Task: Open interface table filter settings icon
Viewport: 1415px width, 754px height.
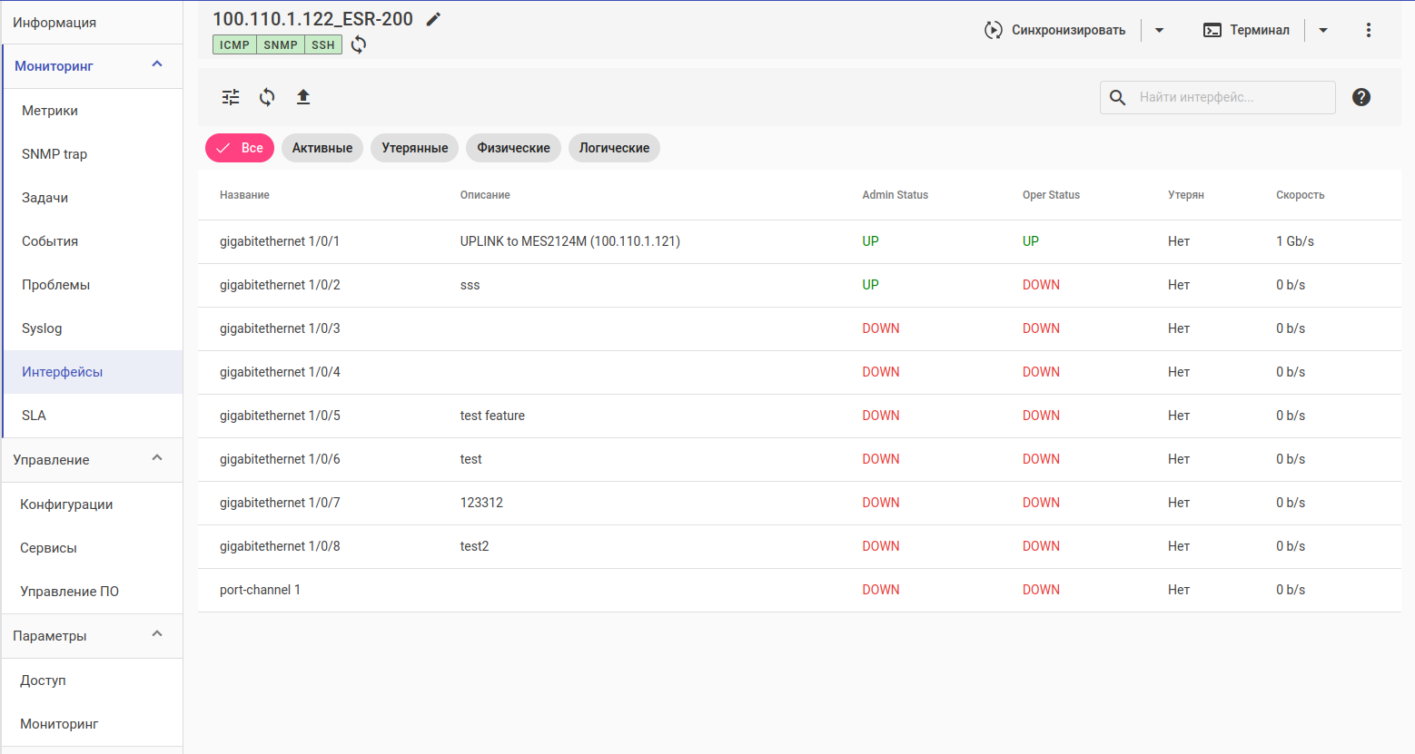Action: [231, 97]
